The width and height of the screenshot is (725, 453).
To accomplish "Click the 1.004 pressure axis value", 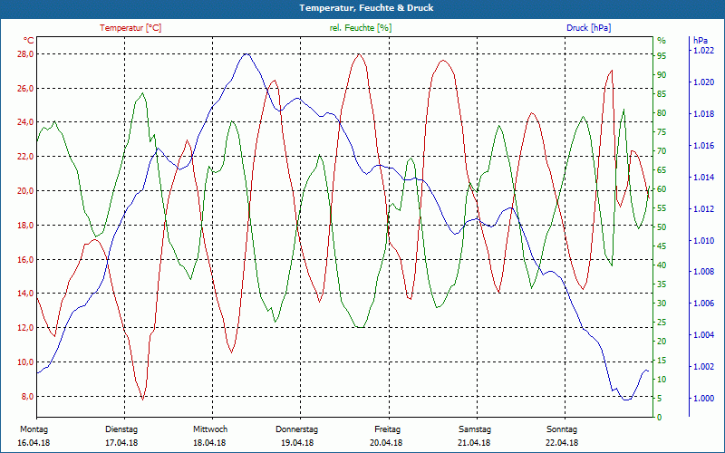I will pos(704,335).
